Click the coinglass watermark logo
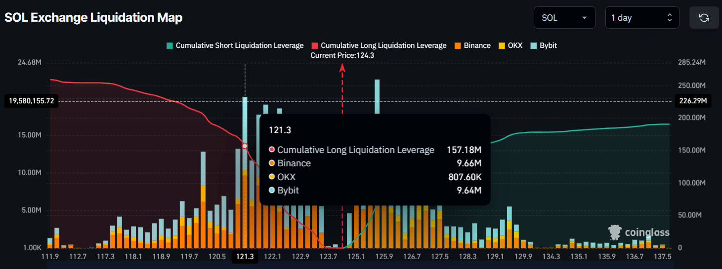This screenshot has width=722, height=269. coord(639,232)
